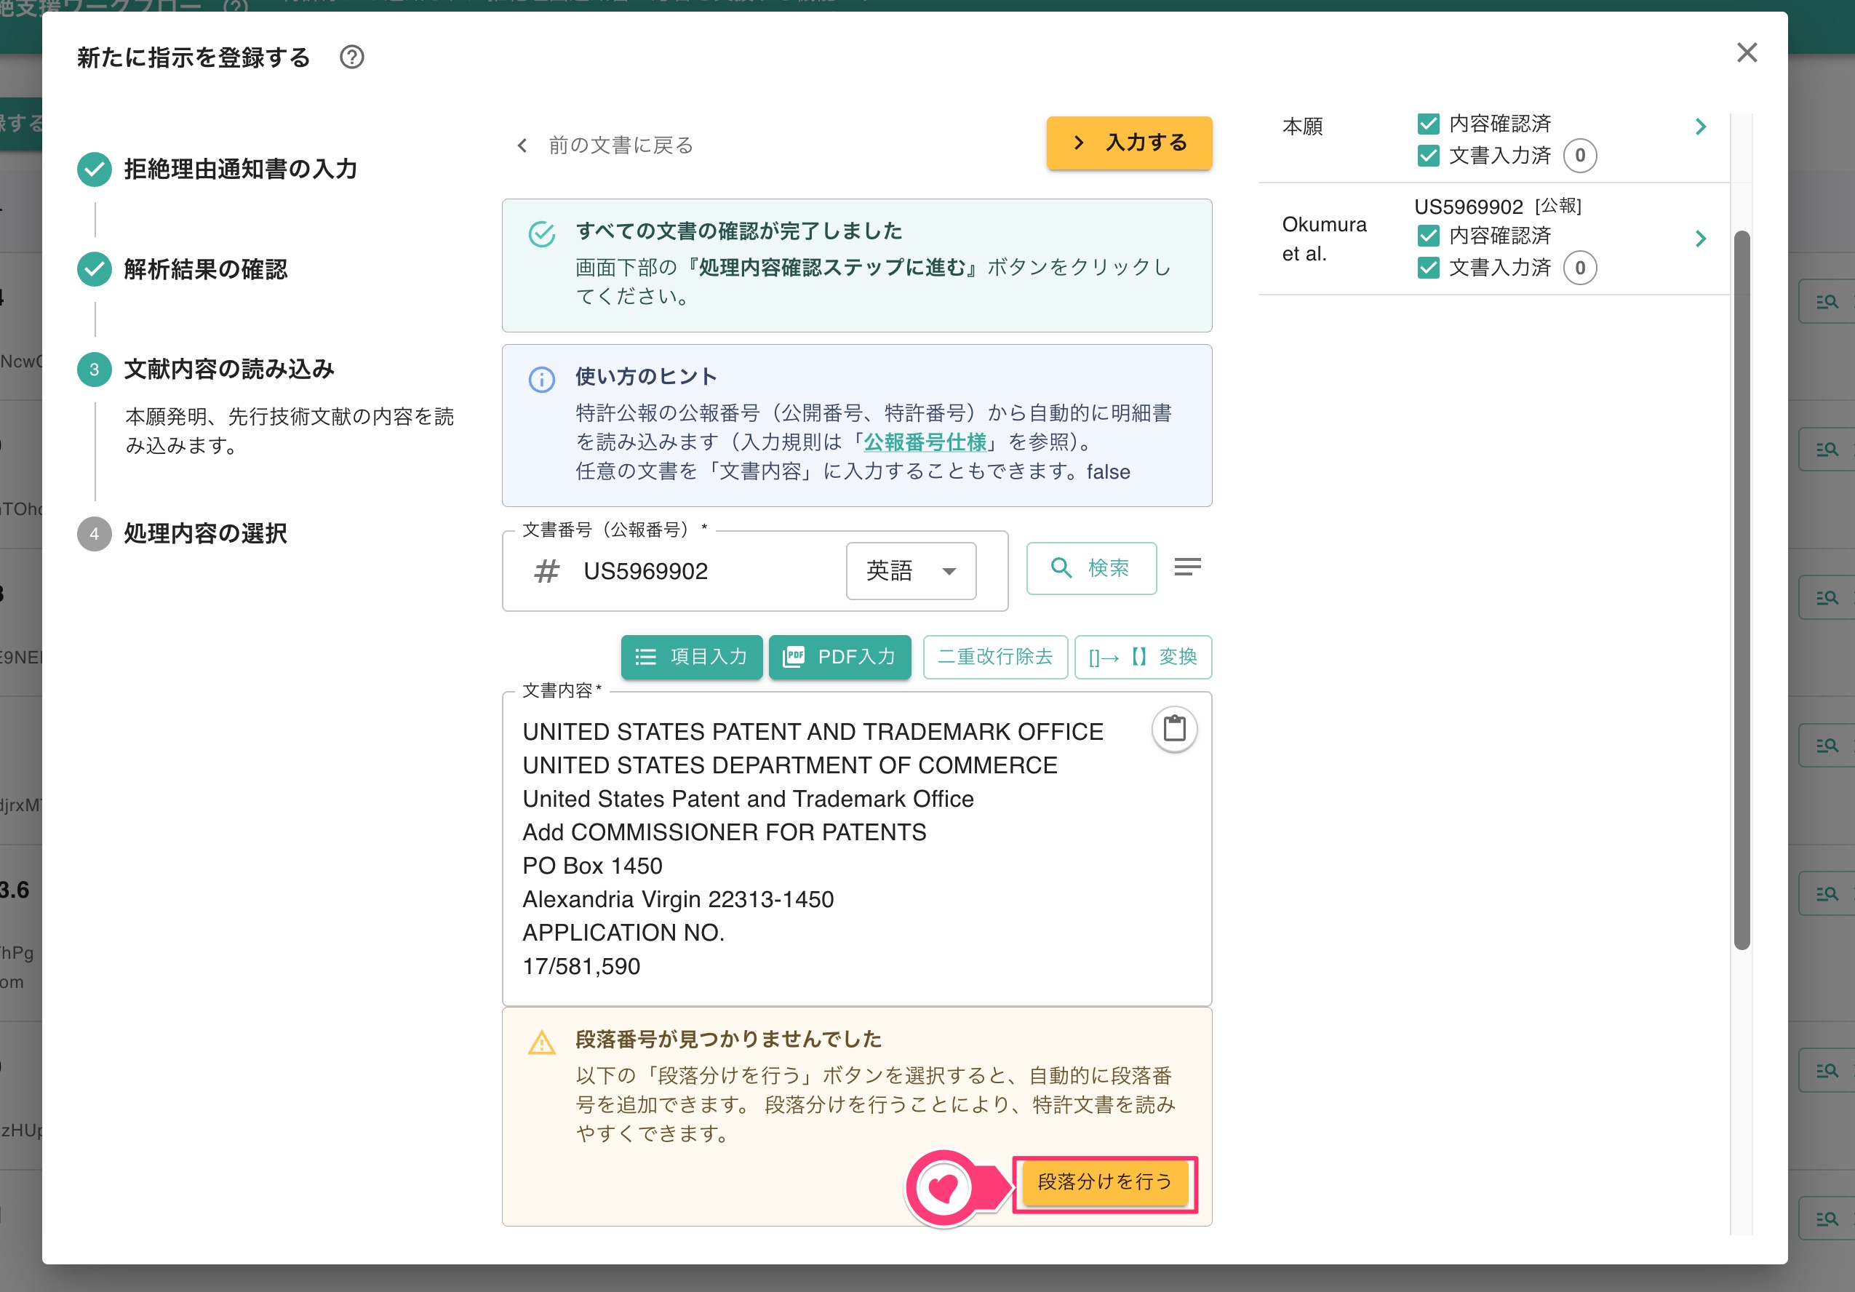Image resolution: width=1855 pixels, height=1292 pixels.
Task: Click the warning triangle icon
Action: [x=541, y=1042]
